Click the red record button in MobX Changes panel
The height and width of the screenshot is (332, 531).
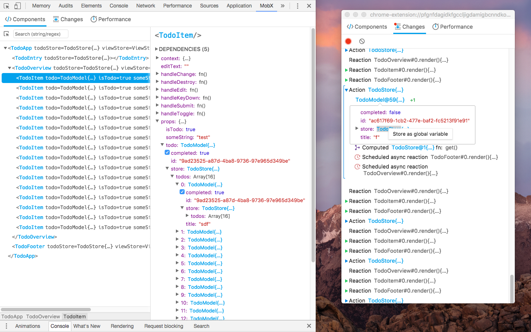[x=348, y=41]
